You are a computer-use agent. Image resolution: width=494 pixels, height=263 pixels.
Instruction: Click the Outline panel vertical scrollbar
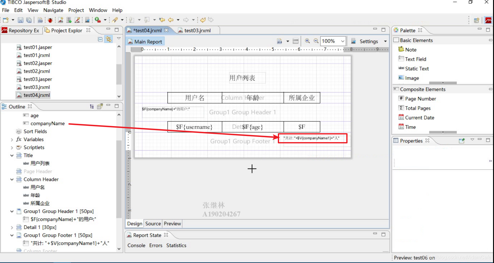(x=119, y=179)
